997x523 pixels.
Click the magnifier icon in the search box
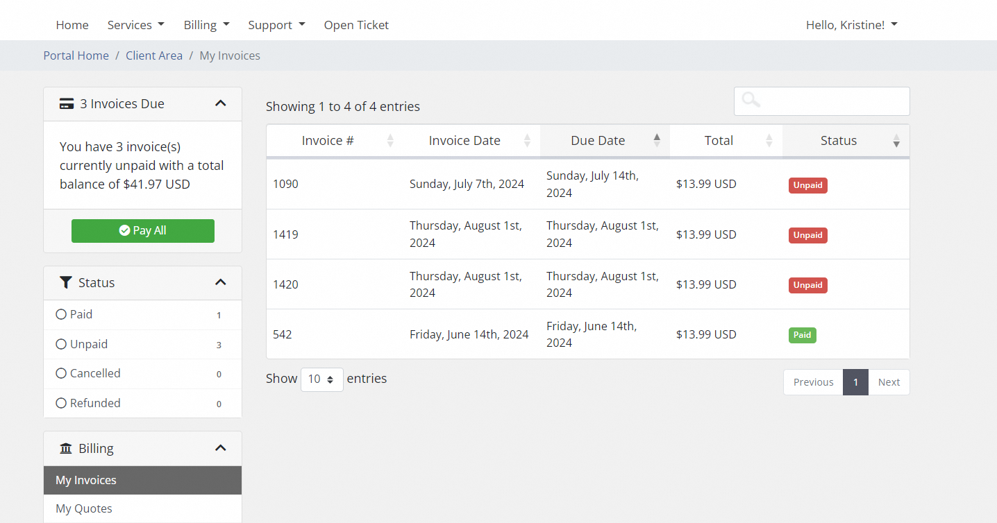pyautogui.click(x=751, y=101)
